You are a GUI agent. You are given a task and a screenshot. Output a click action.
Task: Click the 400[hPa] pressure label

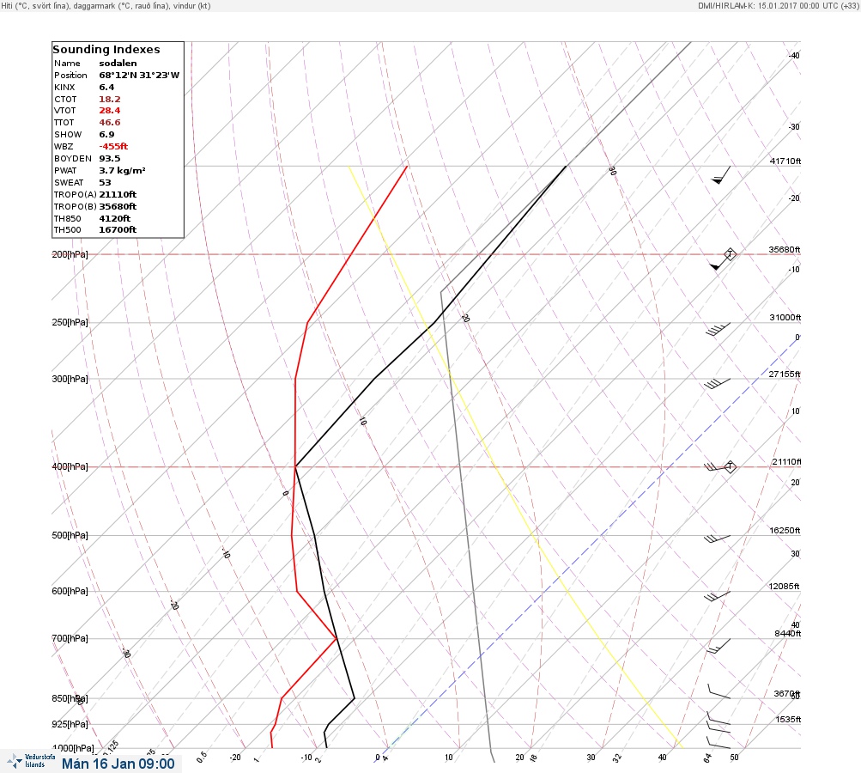(70, 466)
